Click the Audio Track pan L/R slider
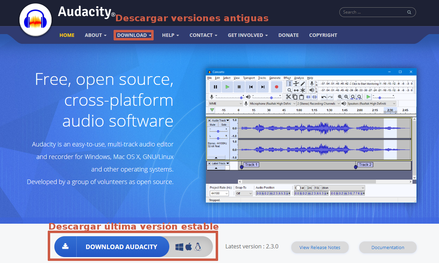The height and width of the screenshot is (263, 439). [218, 137]
